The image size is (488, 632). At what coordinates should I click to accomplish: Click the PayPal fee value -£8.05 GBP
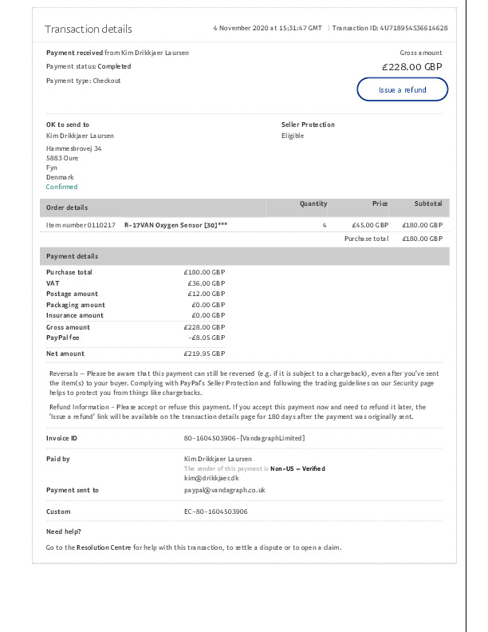coord(207,338)
